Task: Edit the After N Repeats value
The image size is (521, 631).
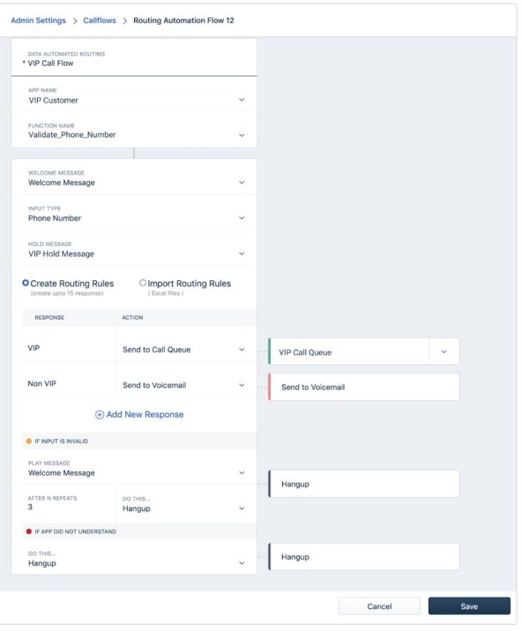Action: point(69,503)
